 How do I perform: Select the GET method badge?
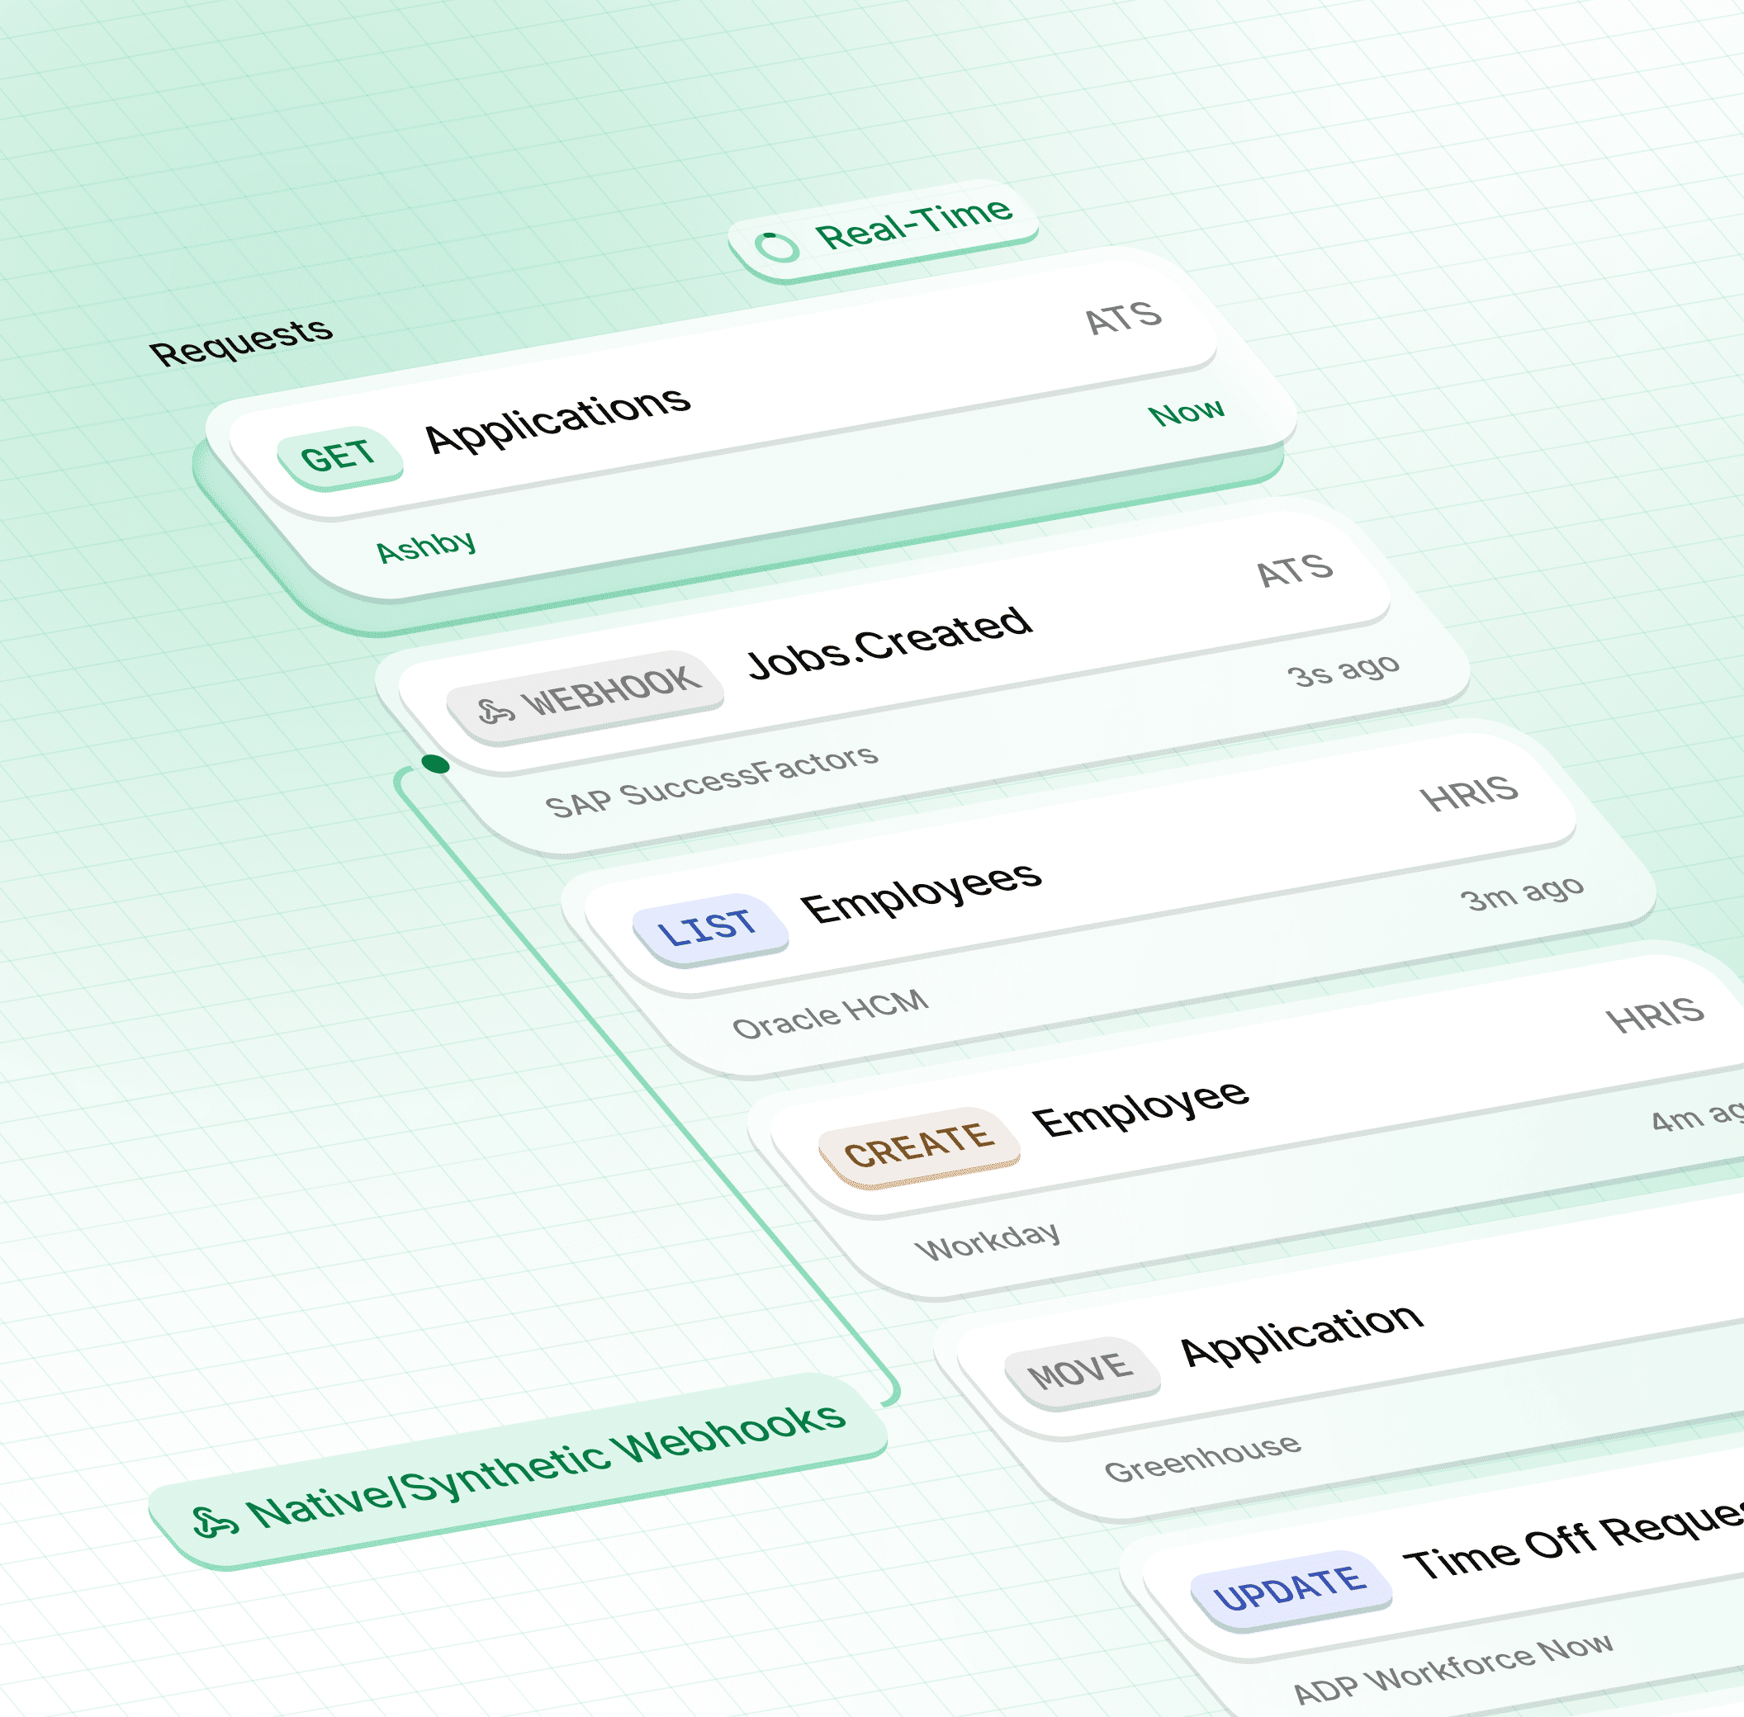point(339,457)
